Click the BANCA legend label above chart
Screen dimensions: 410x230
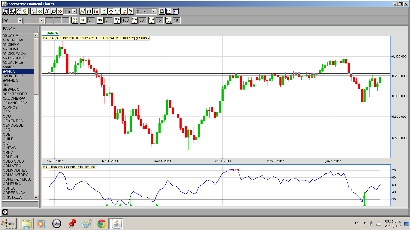tap(50, 33)
